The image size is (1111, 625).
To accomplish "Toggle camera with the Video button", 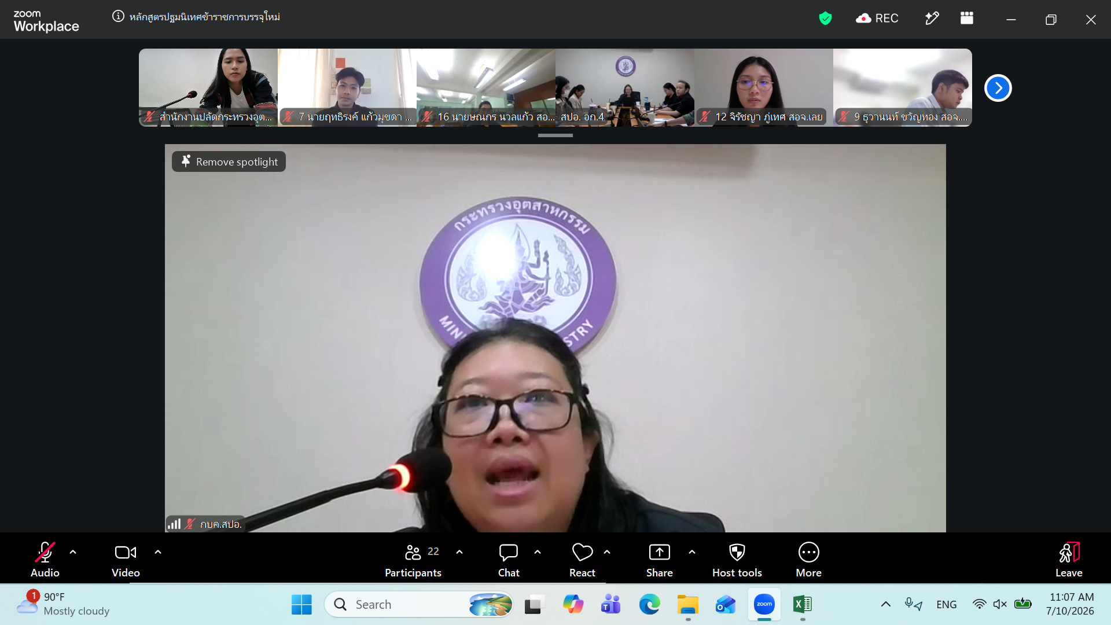I will tap(126, 560).
